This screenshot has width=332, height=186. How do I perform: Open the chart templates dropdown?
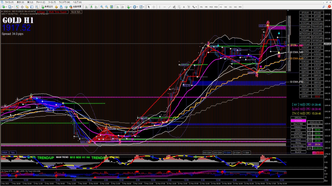(144, 7)
